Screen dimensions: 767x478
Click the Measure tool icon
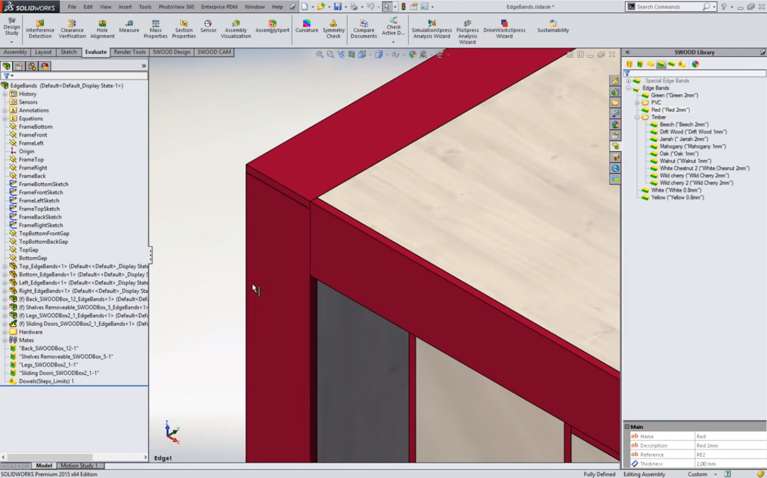(129, 26)
